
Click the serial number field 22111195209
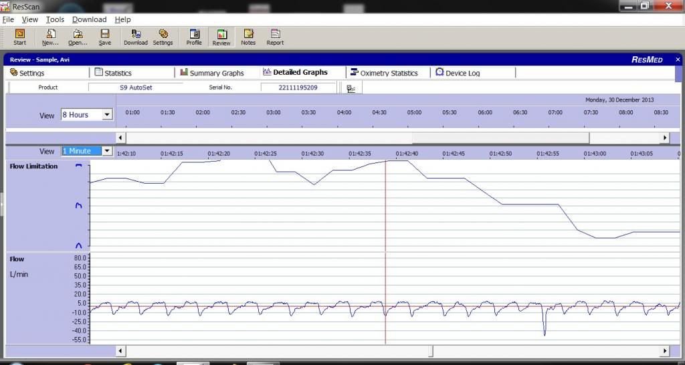tap(298, 88)
